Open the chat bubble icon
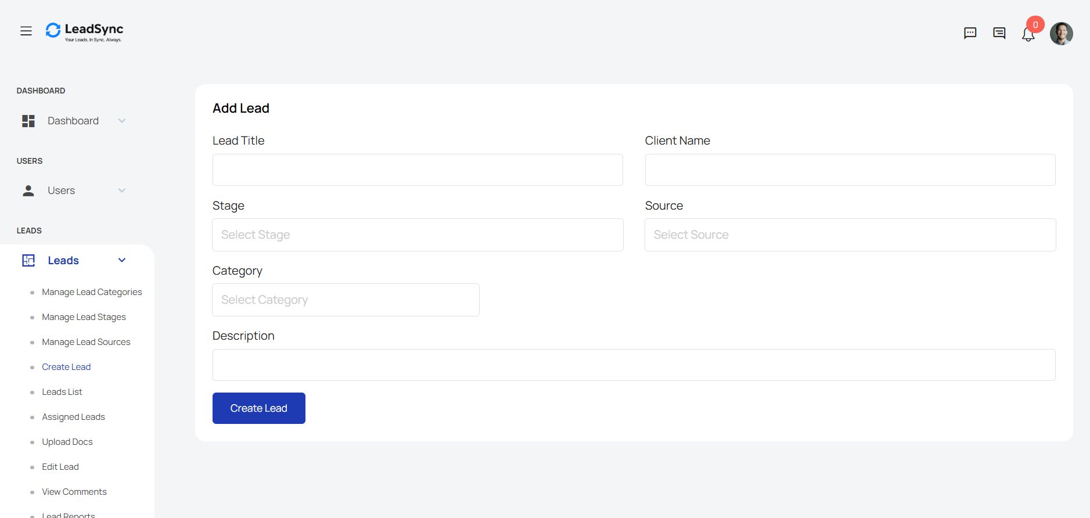The height and width of the screenshot is (518, 1090). 970,33
